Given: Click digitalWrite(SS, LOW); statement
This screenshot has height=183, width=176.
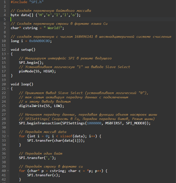Looking at the screenshot, I should 41,106.
